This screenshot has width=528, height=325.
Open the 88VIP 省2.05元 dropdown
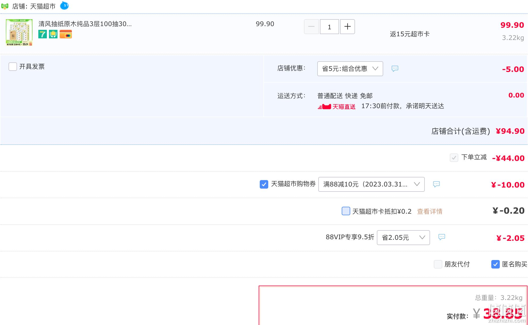click(403, 238)
